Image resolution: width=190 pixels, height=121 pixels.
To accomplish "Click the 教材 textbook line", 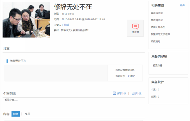I will click(71, 30).
